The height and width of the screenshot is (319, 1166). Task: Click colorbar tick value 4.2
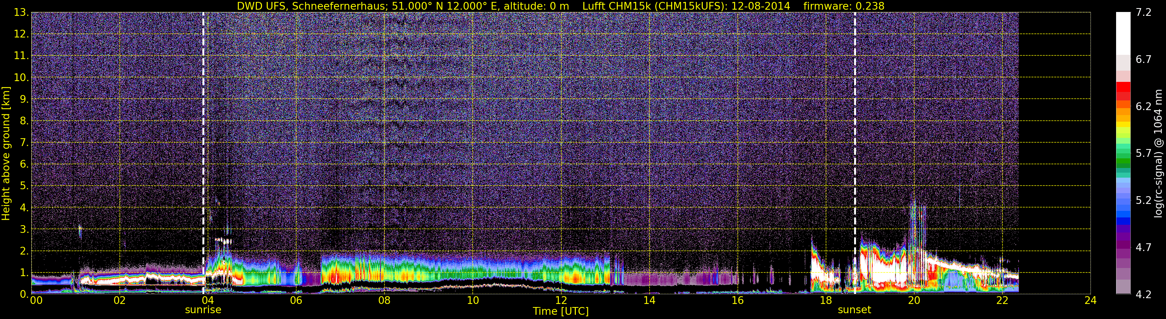[1144, 294]
